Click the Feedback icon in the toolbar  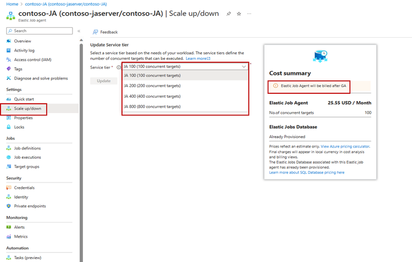click(x=95, y=32)
